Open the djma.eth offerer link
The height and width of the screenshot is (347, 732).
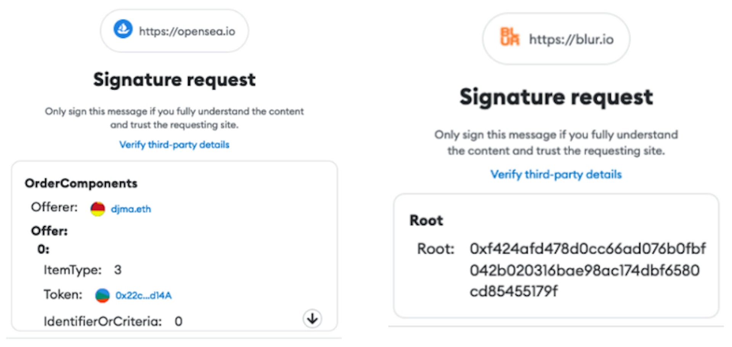[131, 209]
